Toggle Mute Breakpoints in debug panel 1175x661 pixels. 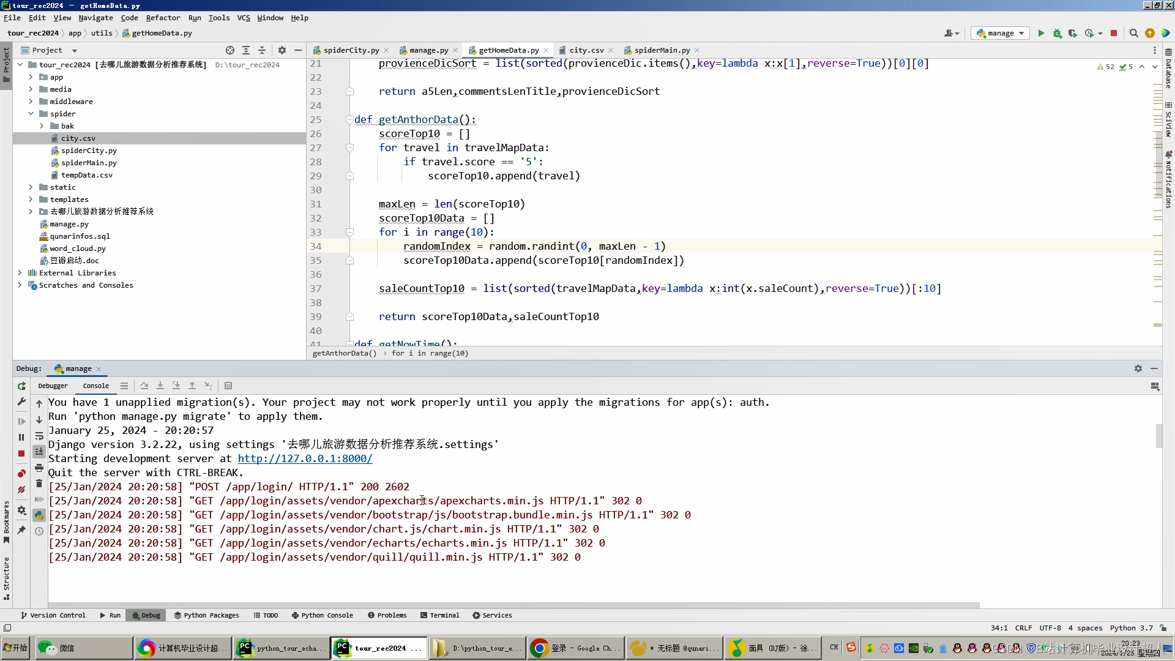pyautogui.click(x=21, y=490)
